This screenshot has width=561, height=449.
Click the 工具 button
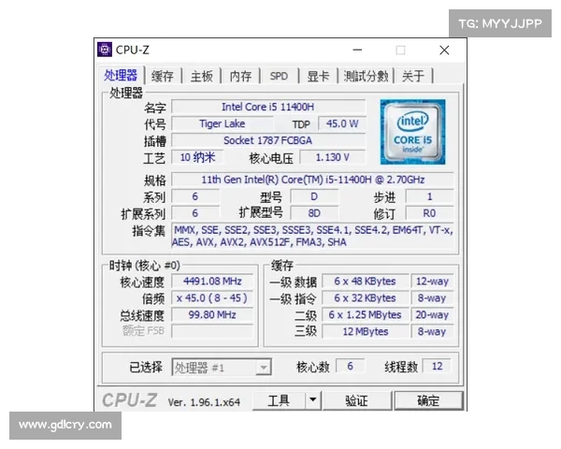pos(279,400)
